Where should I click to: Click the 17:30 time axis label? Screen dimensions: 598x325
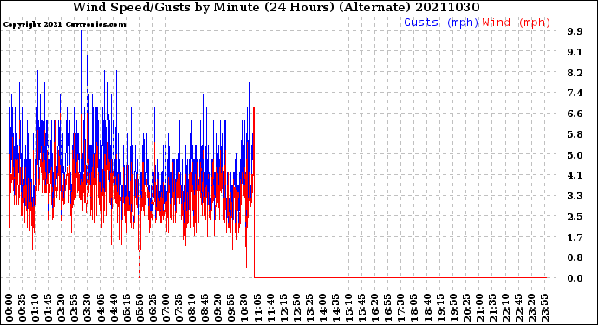400,308
